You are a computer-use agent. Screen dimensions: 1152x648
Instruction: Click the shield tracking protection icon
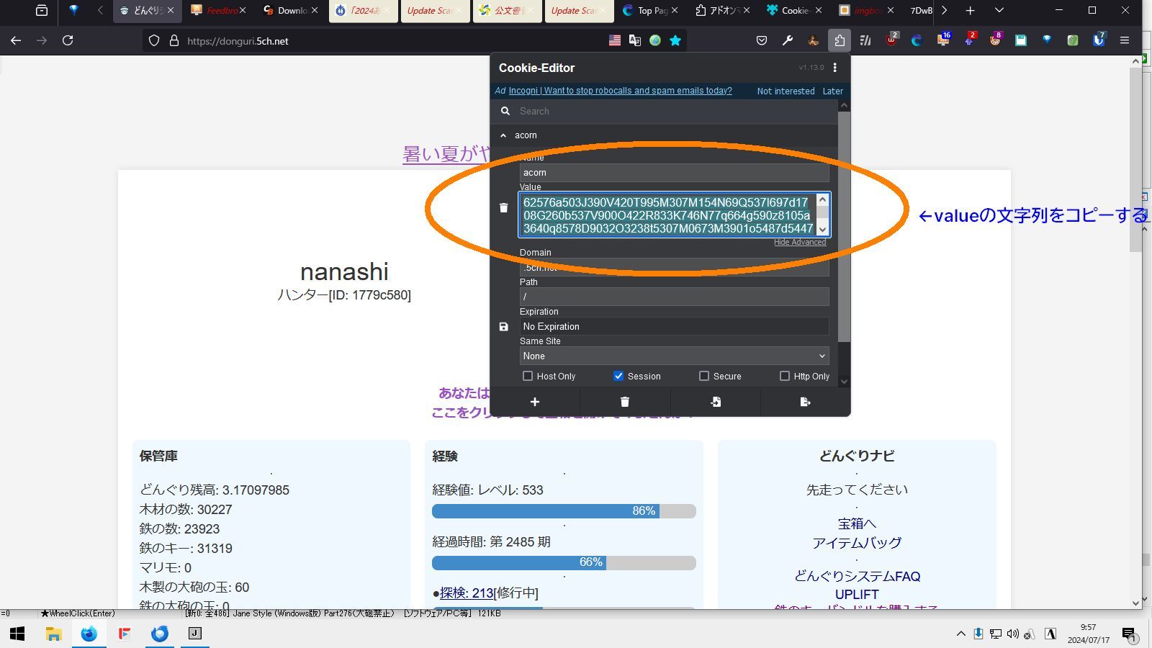click(154, 41)
